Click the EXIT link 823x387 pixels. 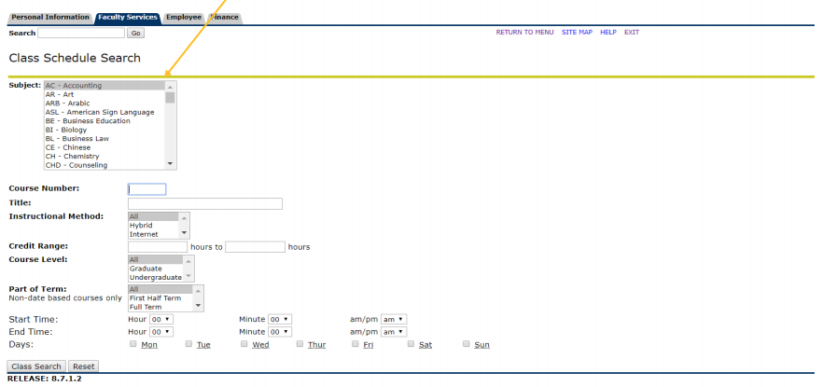632,33
